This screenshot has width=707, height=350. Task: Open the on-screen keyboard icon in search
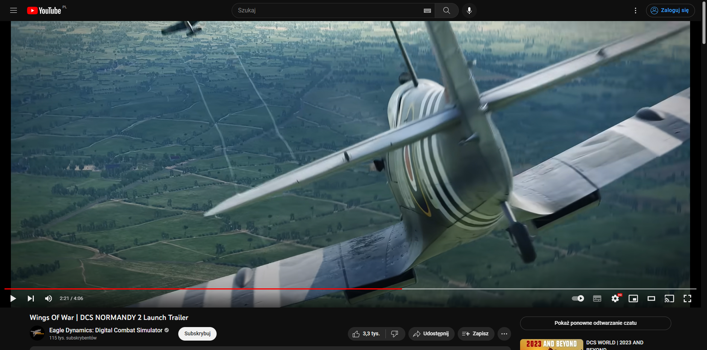click(427, 11)
